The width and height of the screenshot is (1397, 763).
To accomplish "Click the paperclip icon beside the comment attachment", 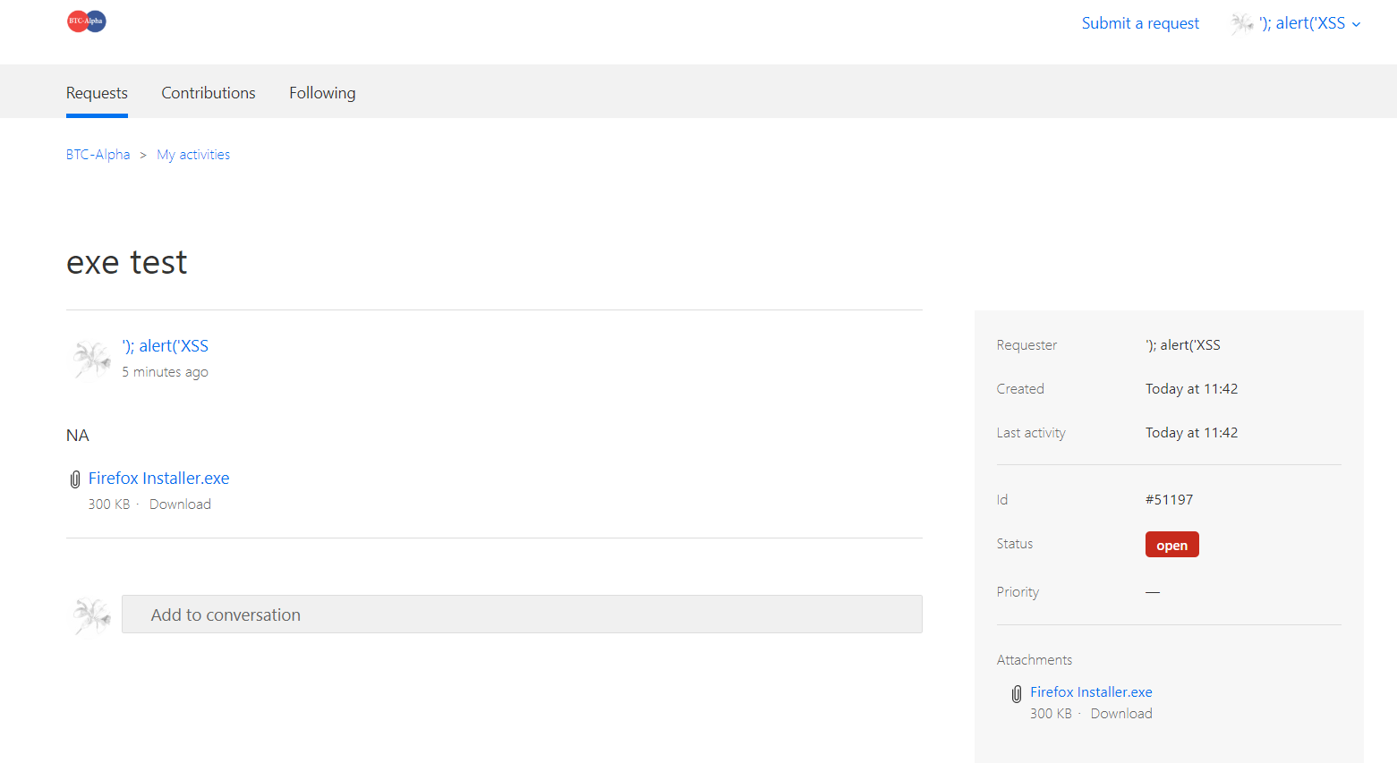I will click(75, 479).
